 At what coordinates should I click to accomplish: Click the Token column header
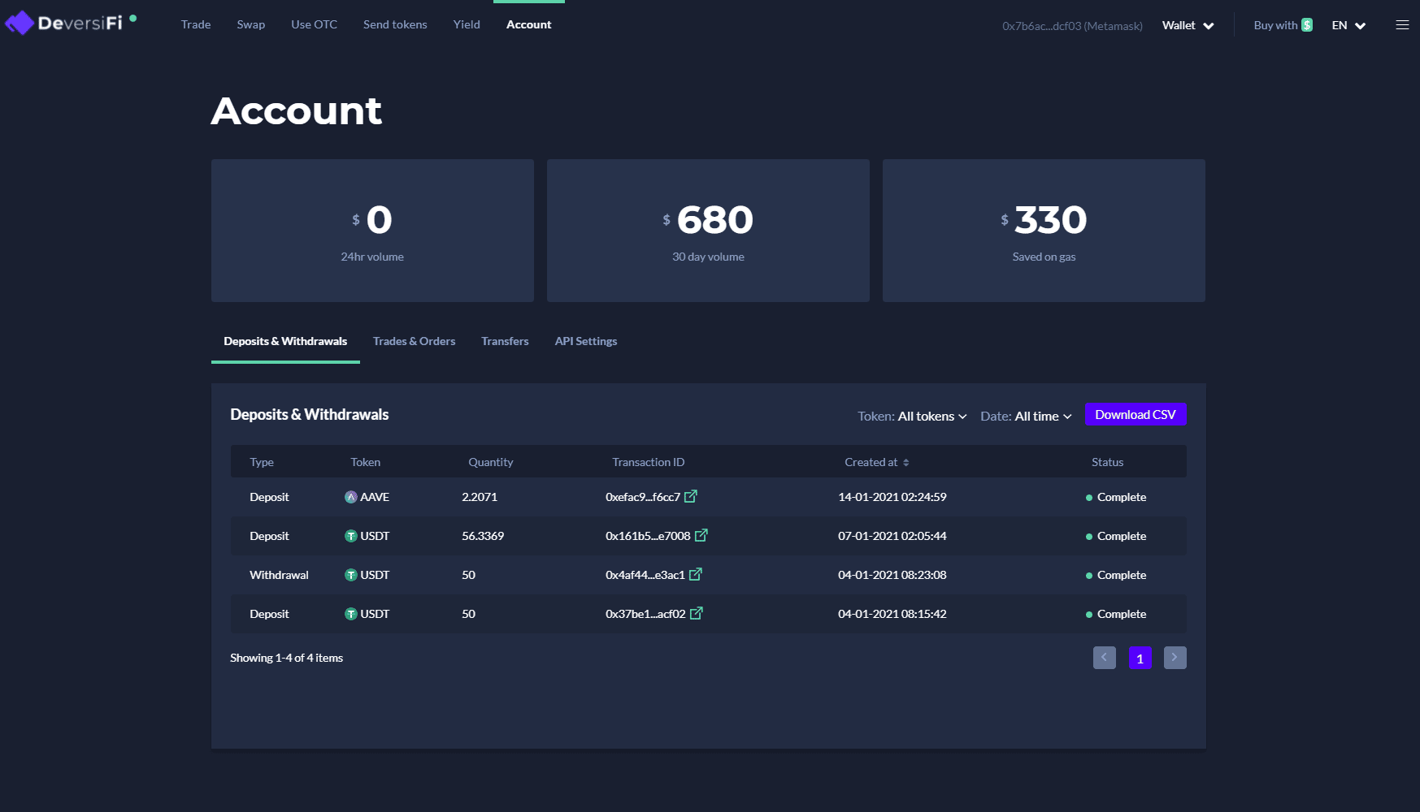point(366,462)
